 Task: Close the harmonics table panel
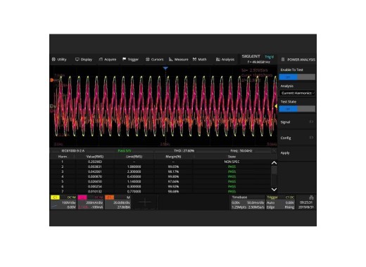coord(274,151)
